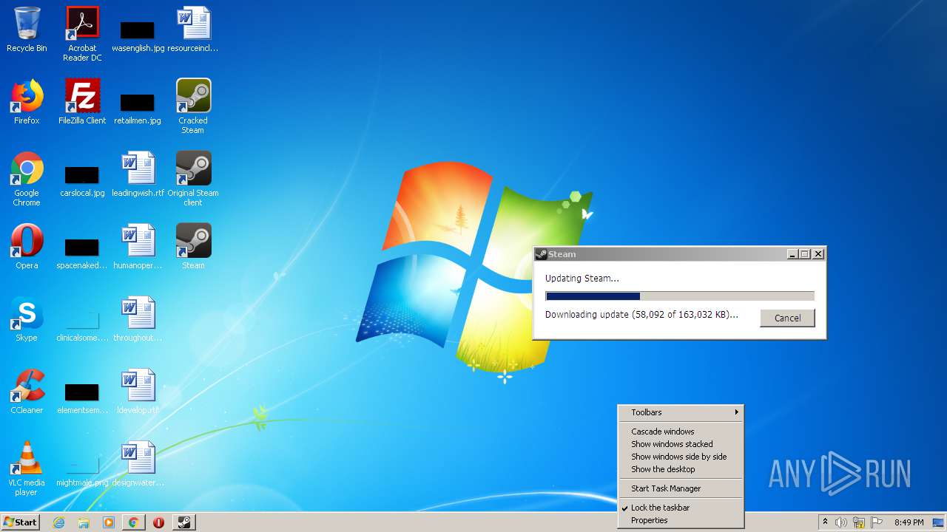This screenshot has height=532, width=947.
Task: Select Acrobat Reader DC shortcut
Action: 82,34
